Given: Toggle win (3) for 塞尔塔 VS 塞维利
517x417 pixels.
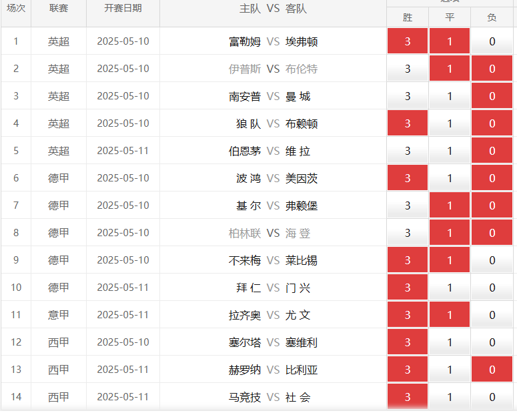Looking at the screenshot, I should (x=408, y=342).
